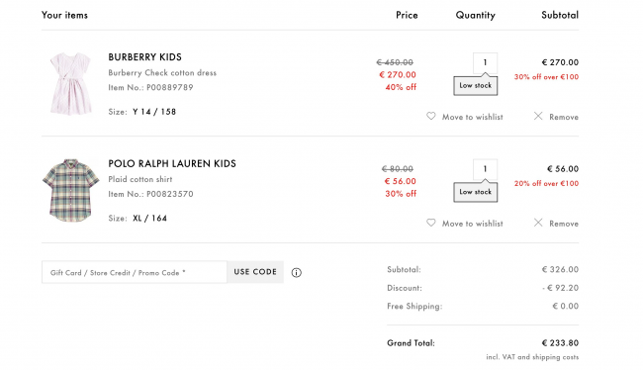Select the quantity box for the Burberry dress

(x=485, y=62)
